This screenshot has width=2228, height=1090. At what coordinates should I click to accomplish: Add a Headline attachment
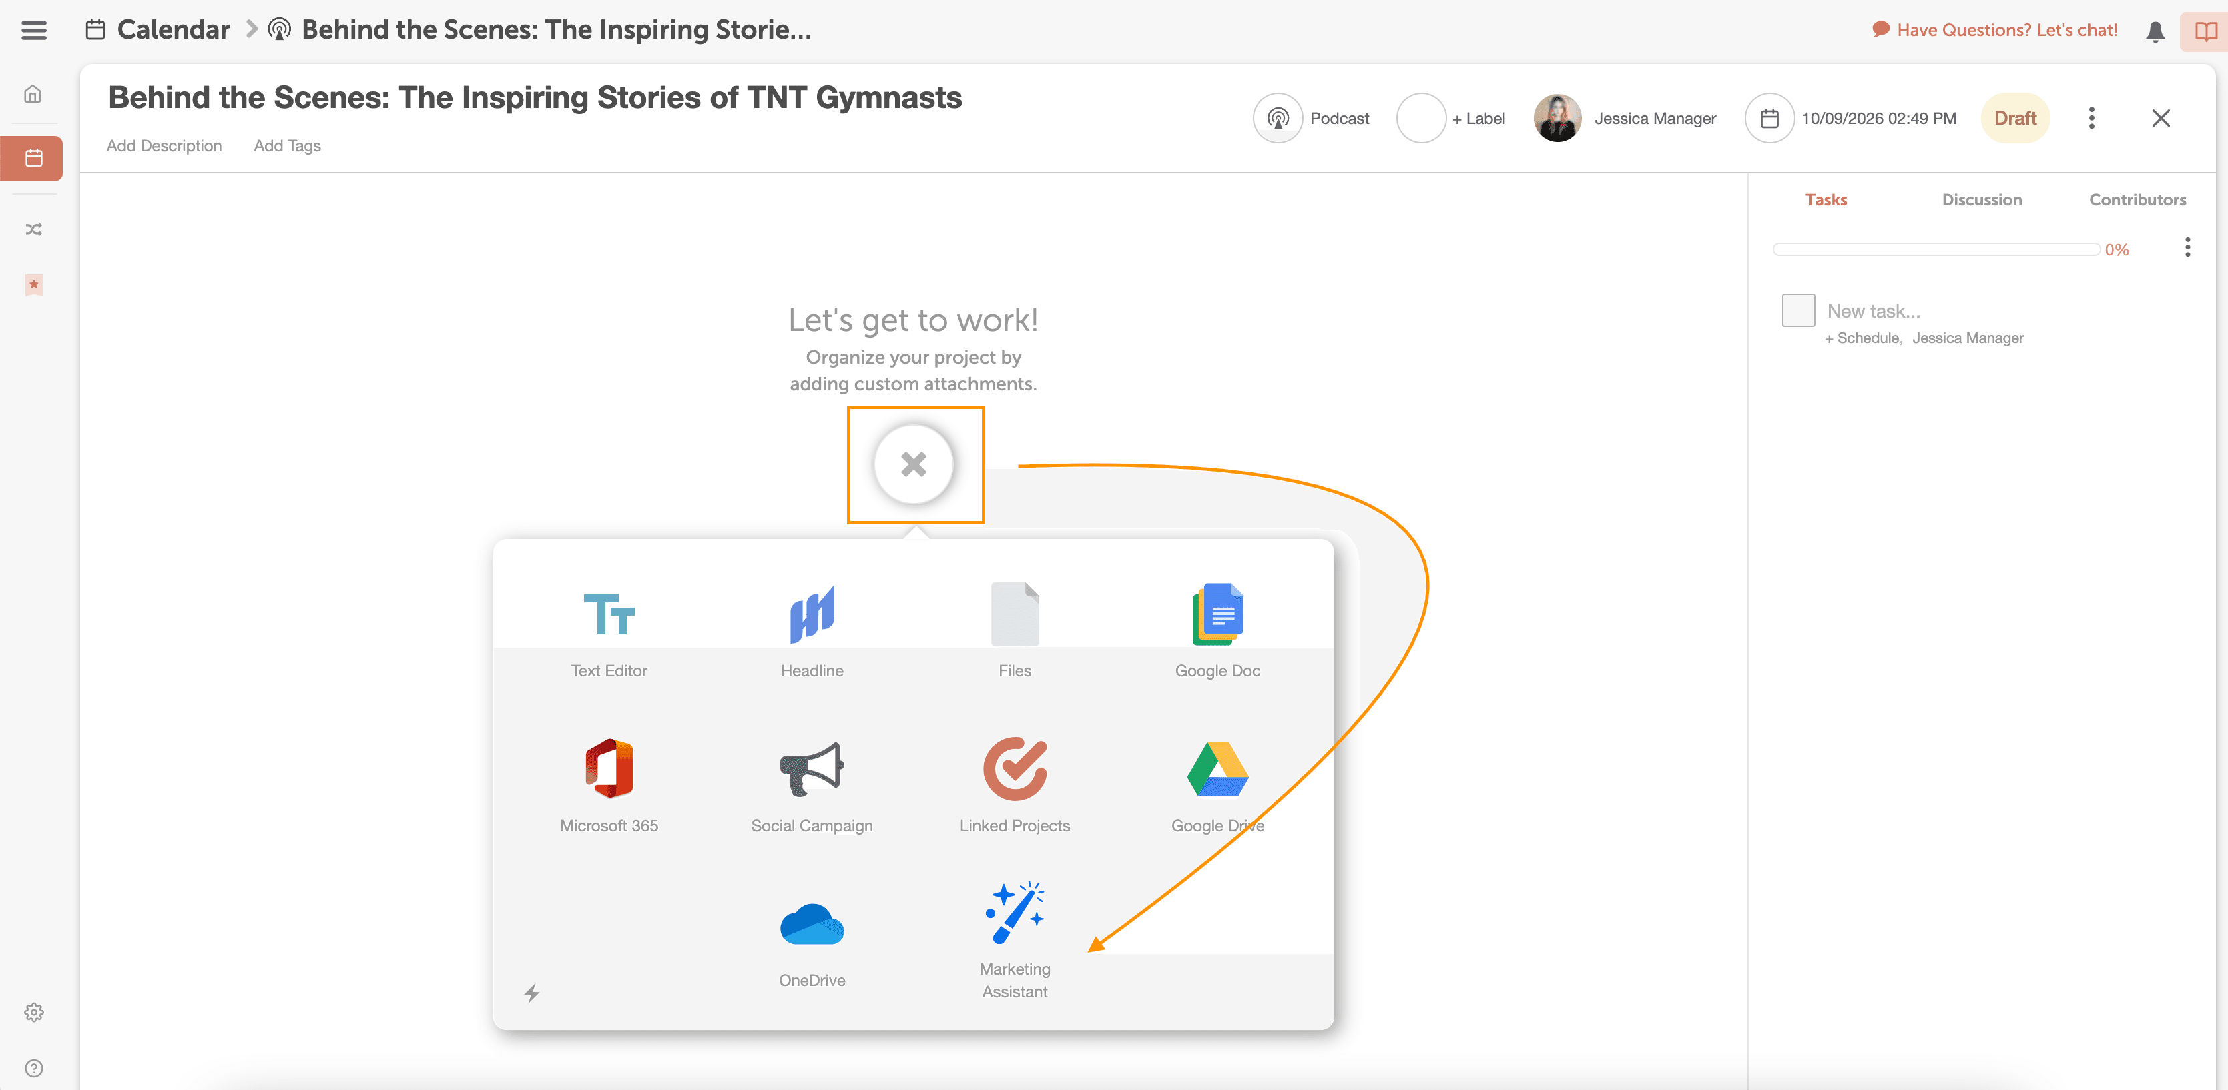pos(811,616)
